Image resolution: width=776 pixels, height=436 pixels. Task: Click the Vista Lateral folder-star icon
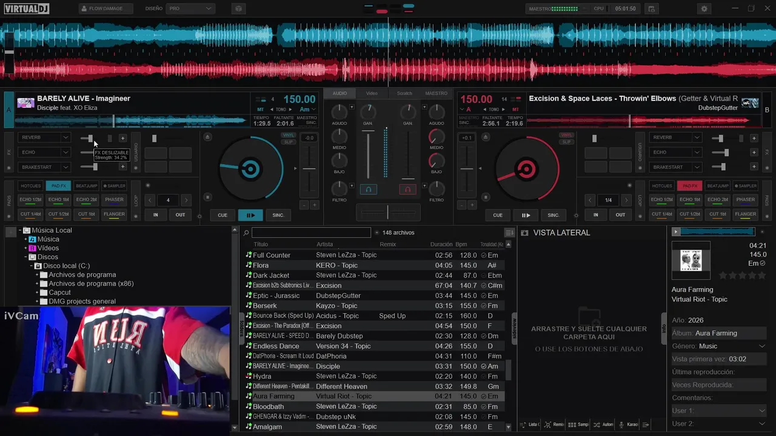[524, 233]
